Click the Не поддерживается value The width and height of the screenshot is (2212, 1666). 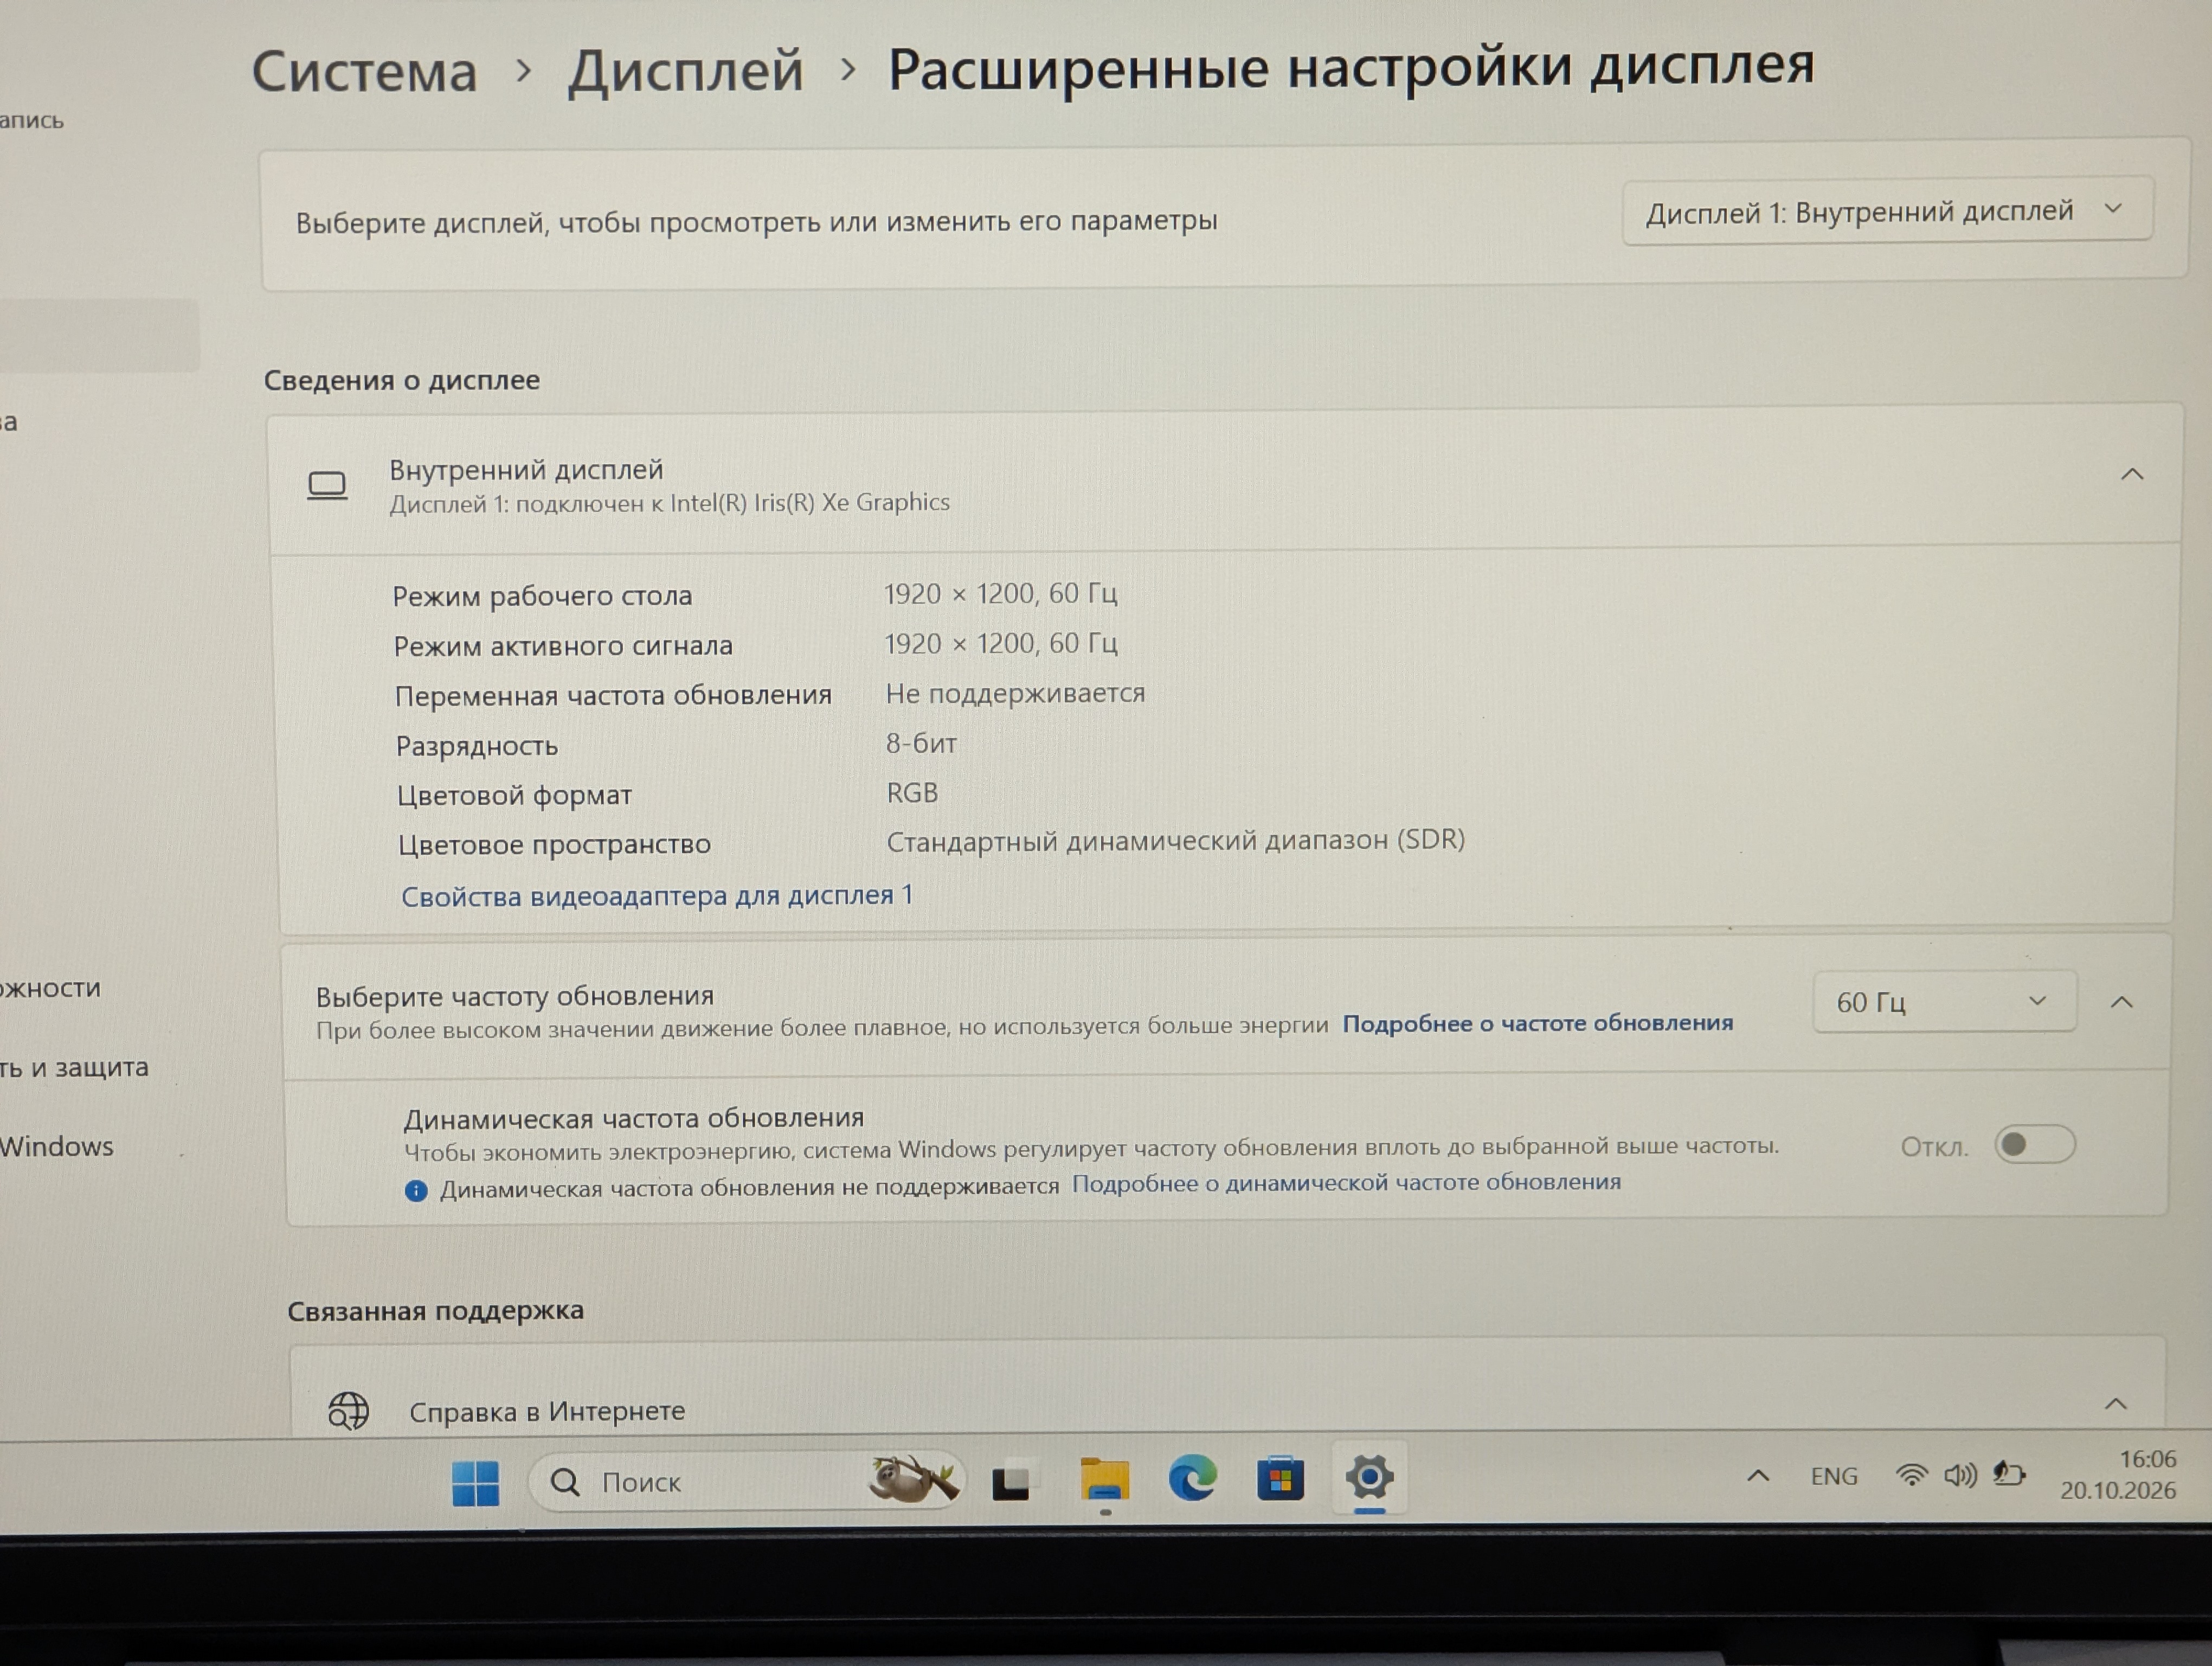[x=1015, y=693]
